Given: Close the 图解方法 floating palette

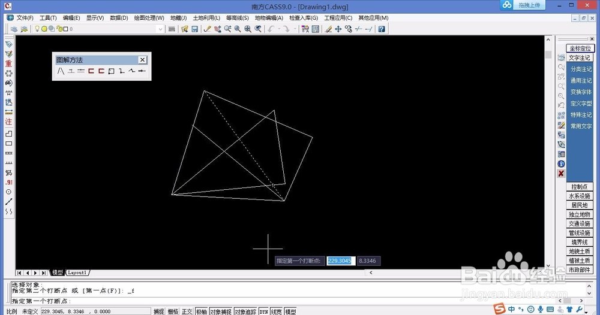Looking at the screenshot, I should (x=142, y=60).
